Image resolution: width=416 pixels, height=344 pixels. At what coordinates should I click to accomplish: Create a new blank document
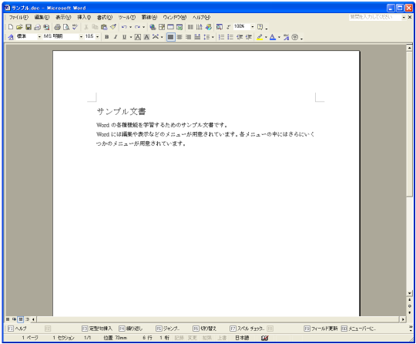click(11, 27)
